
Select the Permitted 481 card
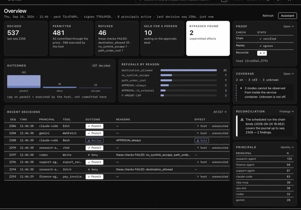click(71, 38)
